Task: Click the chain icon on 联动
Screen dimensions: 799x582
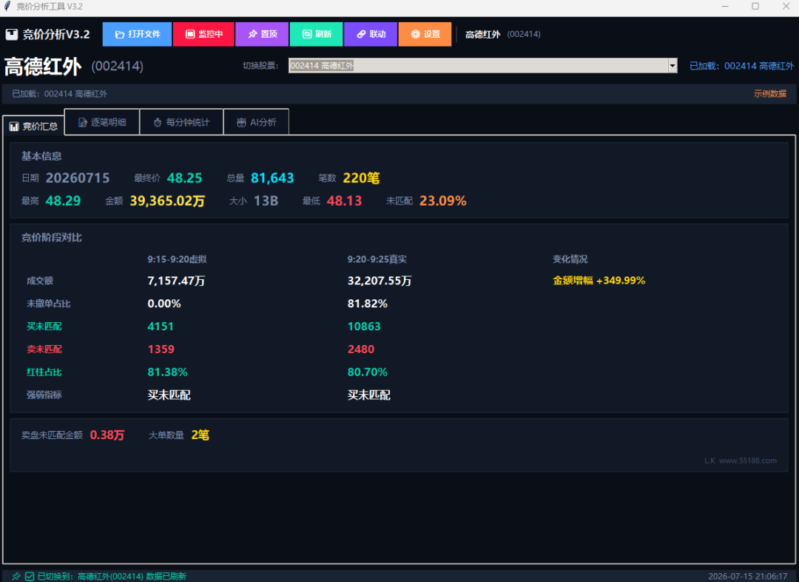Action: (361, 34)
